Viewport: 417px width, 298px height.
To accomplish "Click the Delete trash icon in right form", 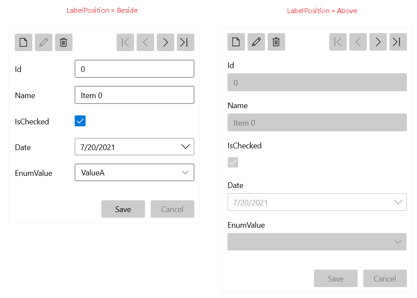I will point(276,42).
